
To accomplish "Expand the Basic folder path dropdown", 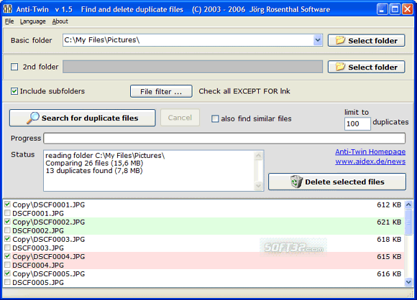I will coord(318,40).
